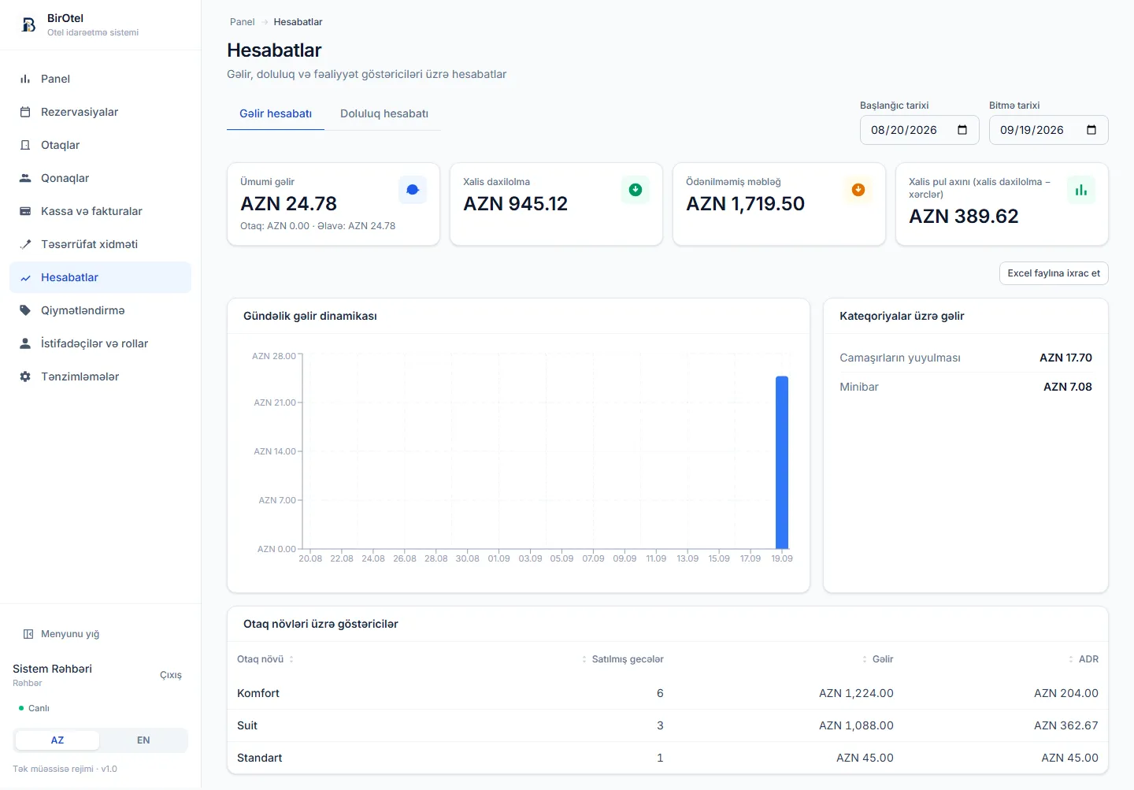Open İstifadəçilər və rollar page
This screenshot has width=1134, height=790.
tap(100, 343)
